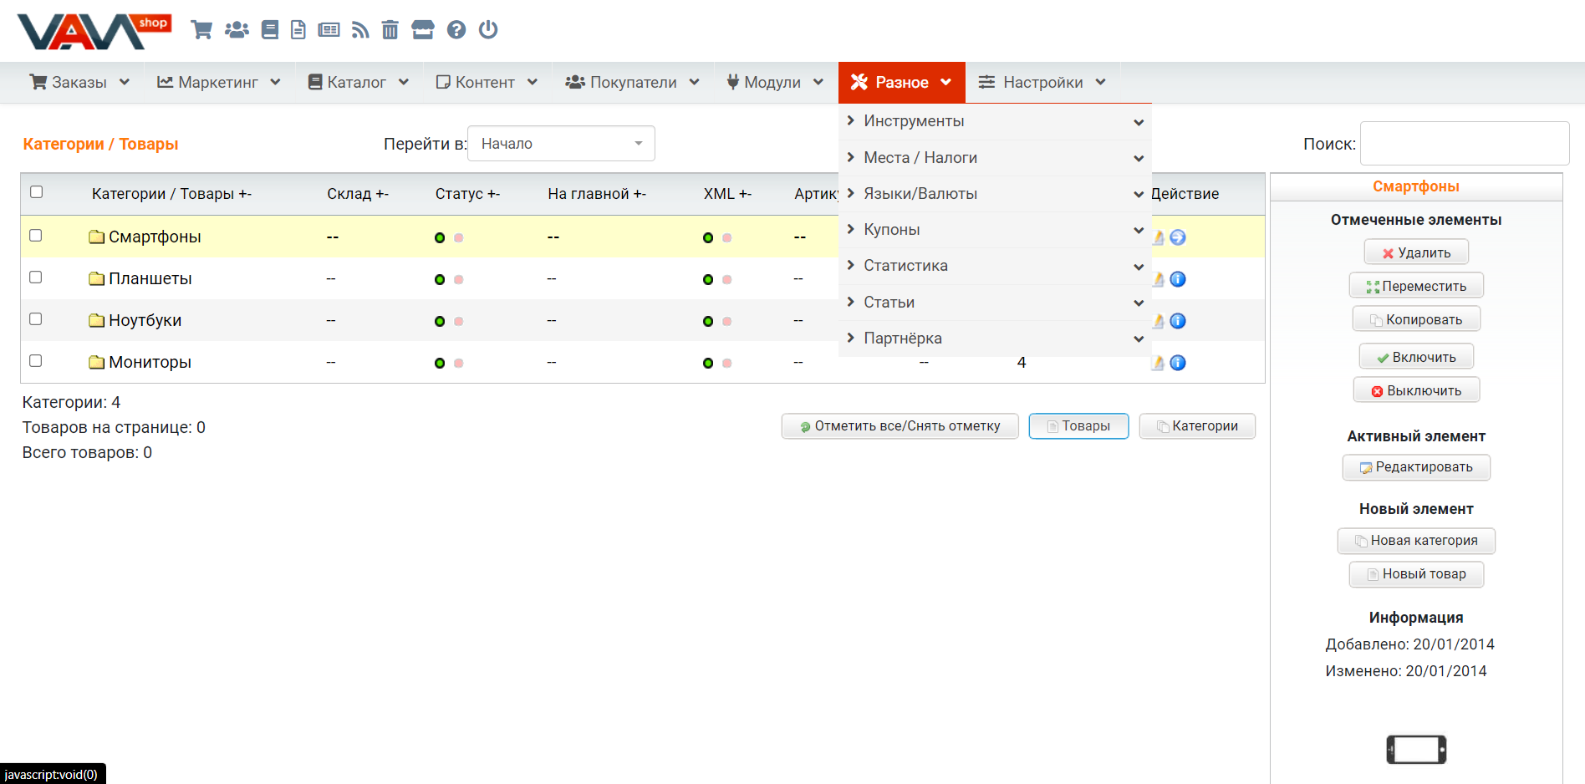This screenshot has height=784, width=1585.
Task: Click the Включить button
Action: pyautogui.click(x=1416, y=357)
